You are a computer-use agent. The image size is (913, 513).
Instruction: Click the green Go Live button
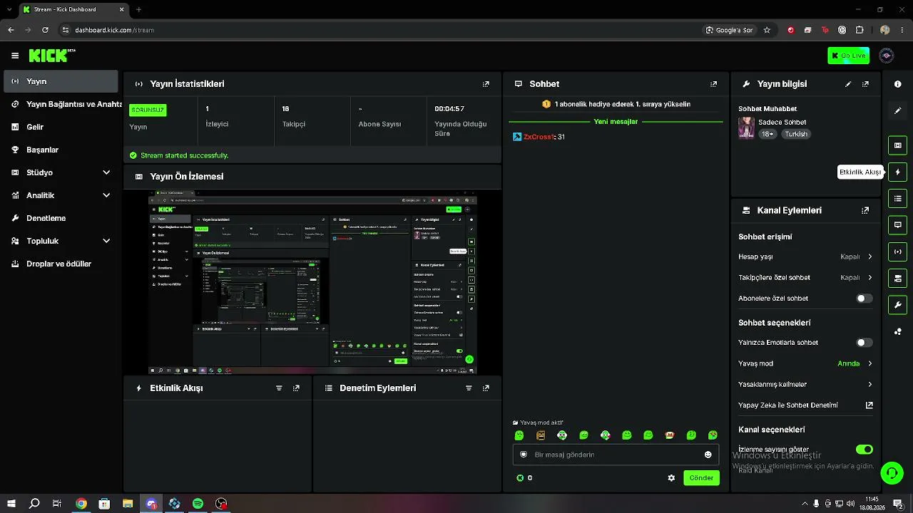pyautogui.click(x=849, y=56)
